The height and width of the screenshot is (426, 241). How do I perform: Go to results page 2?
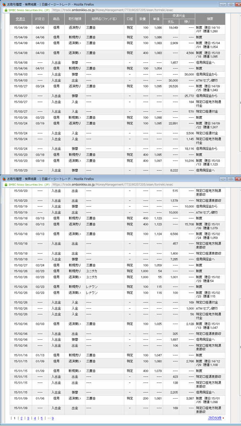(22, 418)
